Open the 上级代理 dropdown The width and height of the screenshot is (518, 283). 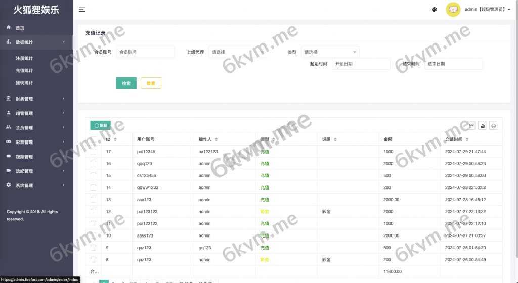[x=237, y=52]
